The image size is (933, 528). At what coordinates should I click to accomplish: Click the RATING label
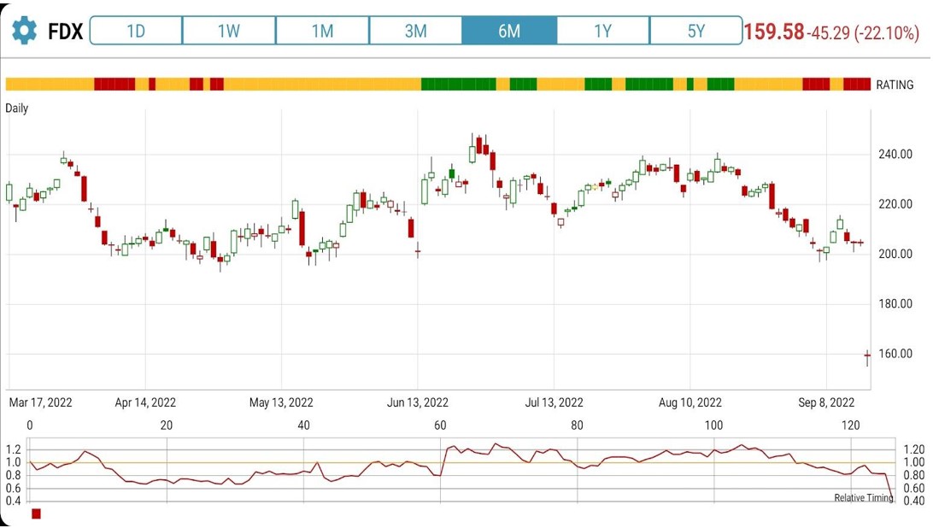895,85
